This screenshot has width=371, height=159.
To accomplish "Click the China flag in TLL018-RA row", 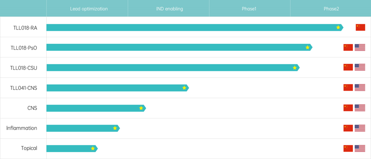I will (360, 28).
